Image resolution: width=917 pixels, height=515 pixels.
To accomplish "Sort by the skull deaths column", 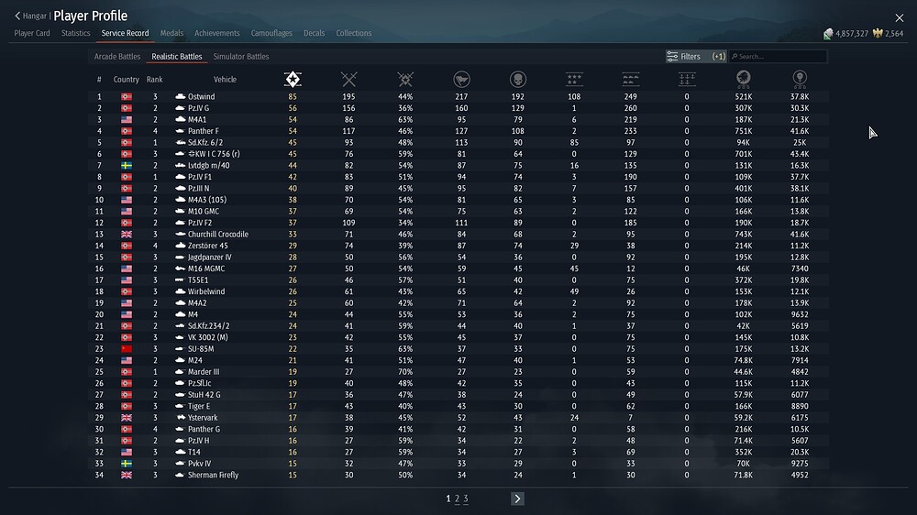I will pyautogui.click(x=517, y=80).
